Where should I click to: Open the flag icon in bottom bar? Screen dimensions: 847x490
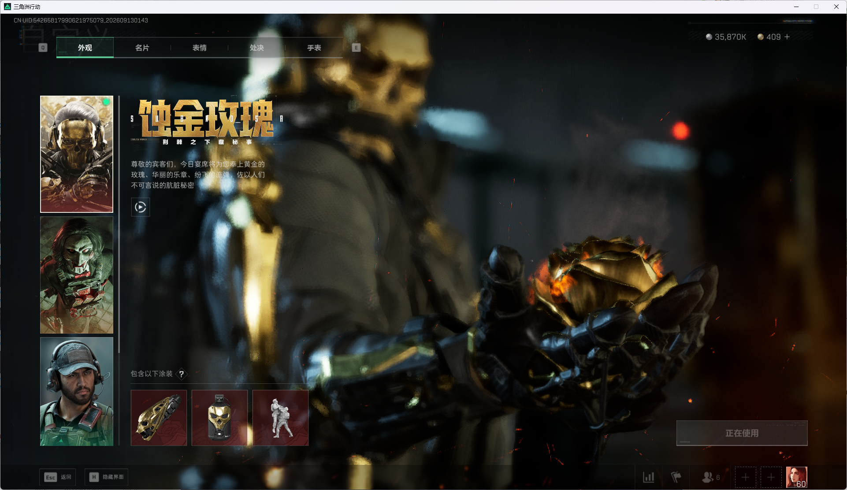676,477
